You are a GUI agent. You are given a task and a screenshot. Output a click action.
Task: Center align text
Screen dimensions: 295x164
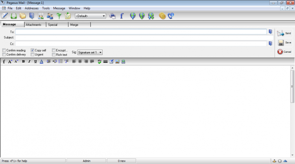80,61
